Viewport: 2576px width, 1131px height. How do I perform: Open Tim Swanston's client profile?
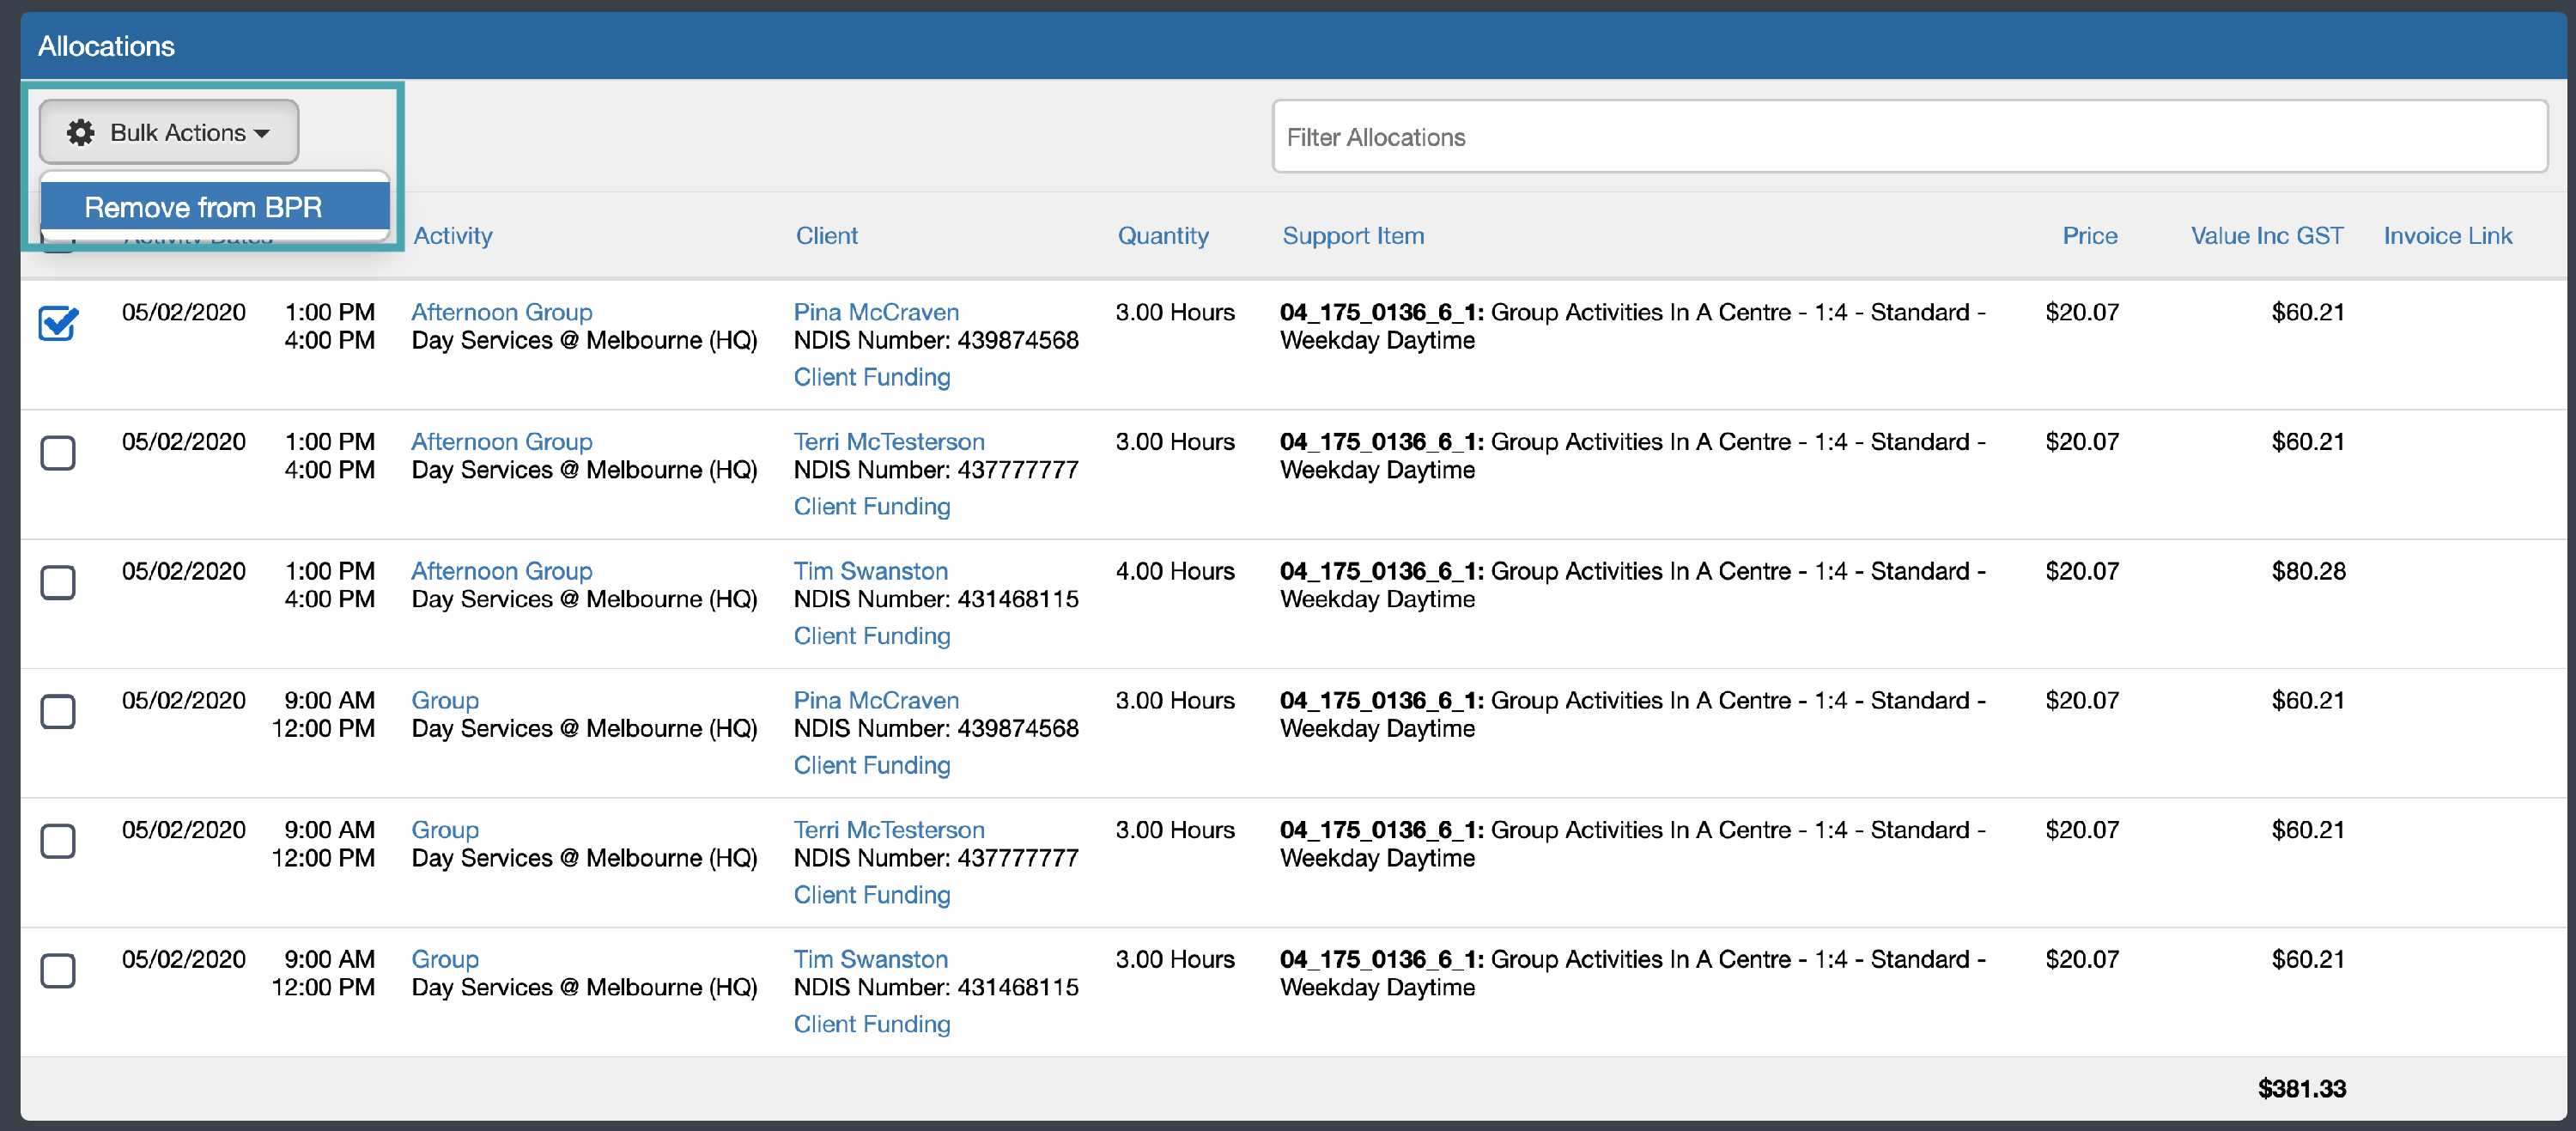(x=870, y=571)
